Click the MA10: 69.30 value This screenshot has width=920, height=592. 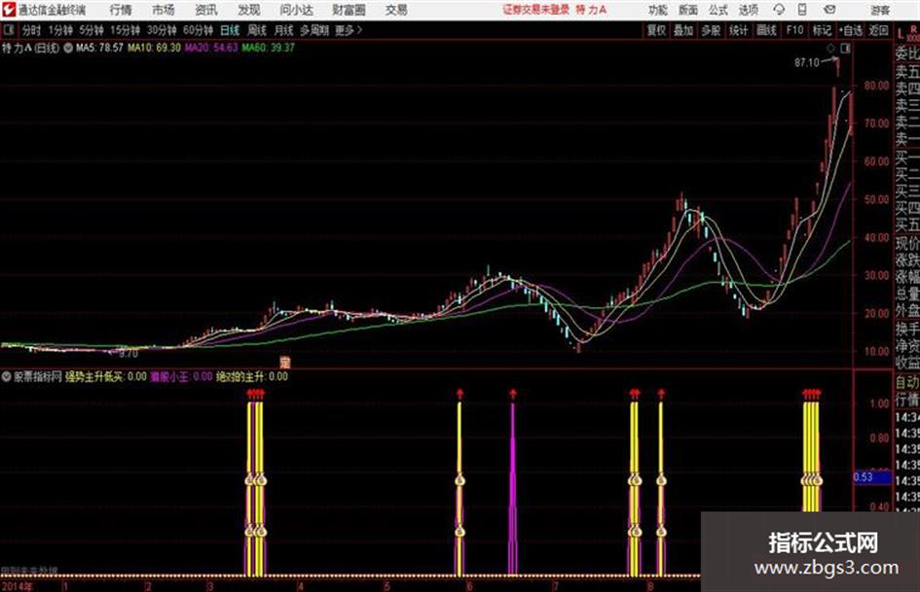point(155,48)
